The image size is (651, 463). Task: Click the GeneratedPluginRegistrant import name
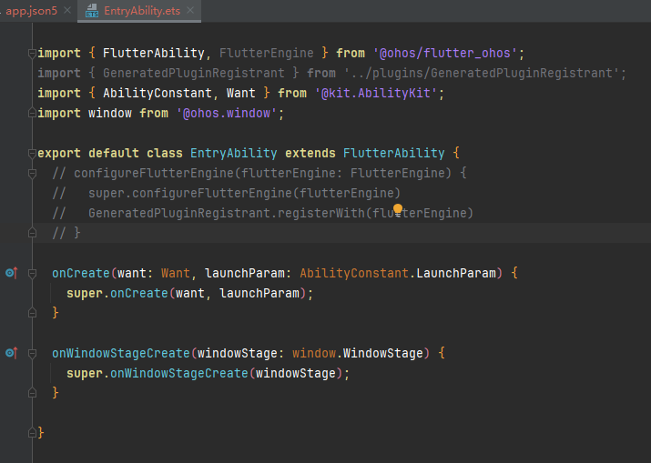point(193,73)
